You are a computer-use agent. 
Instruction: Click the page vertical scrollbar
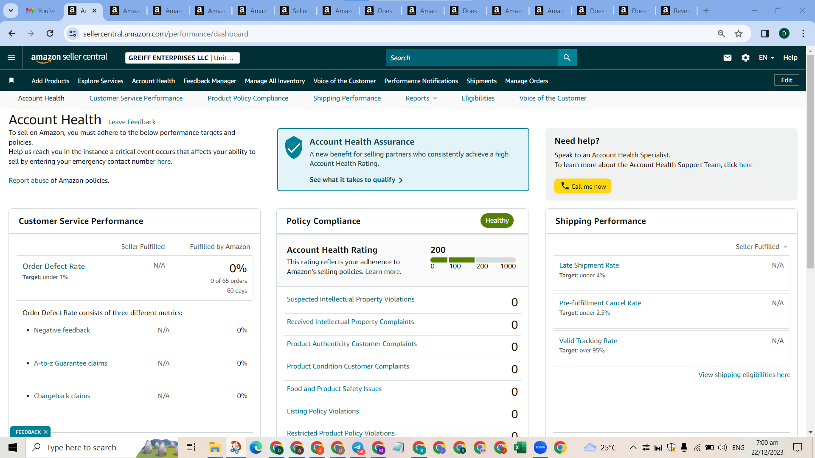[810, 161]
